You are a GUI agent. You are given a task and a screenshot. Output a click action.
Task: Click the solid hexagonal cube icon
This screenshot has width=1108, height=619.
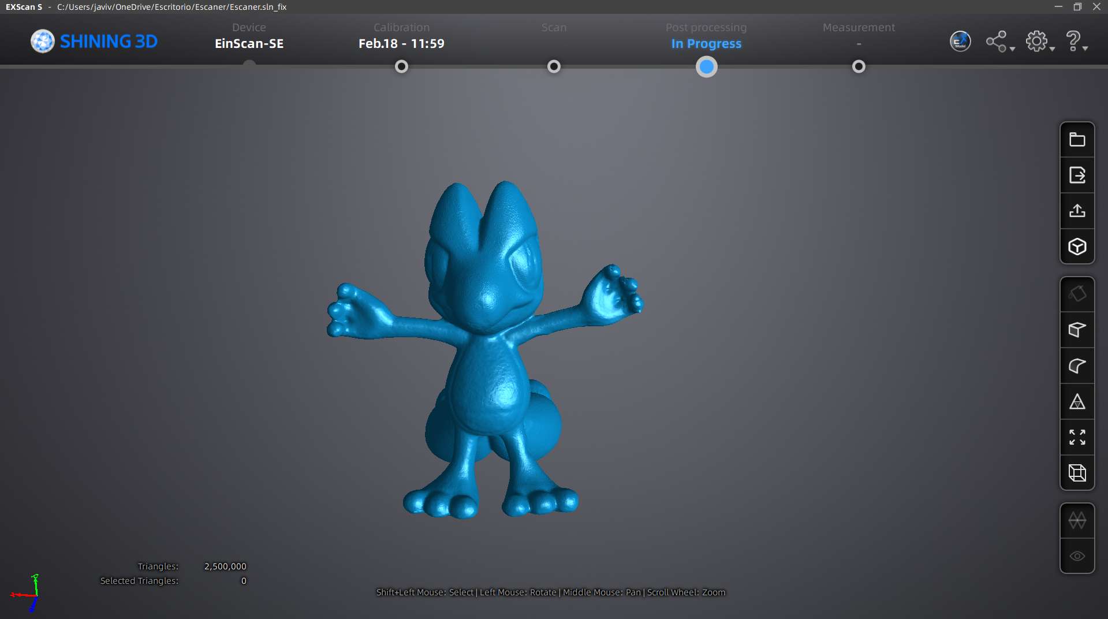1077,247
